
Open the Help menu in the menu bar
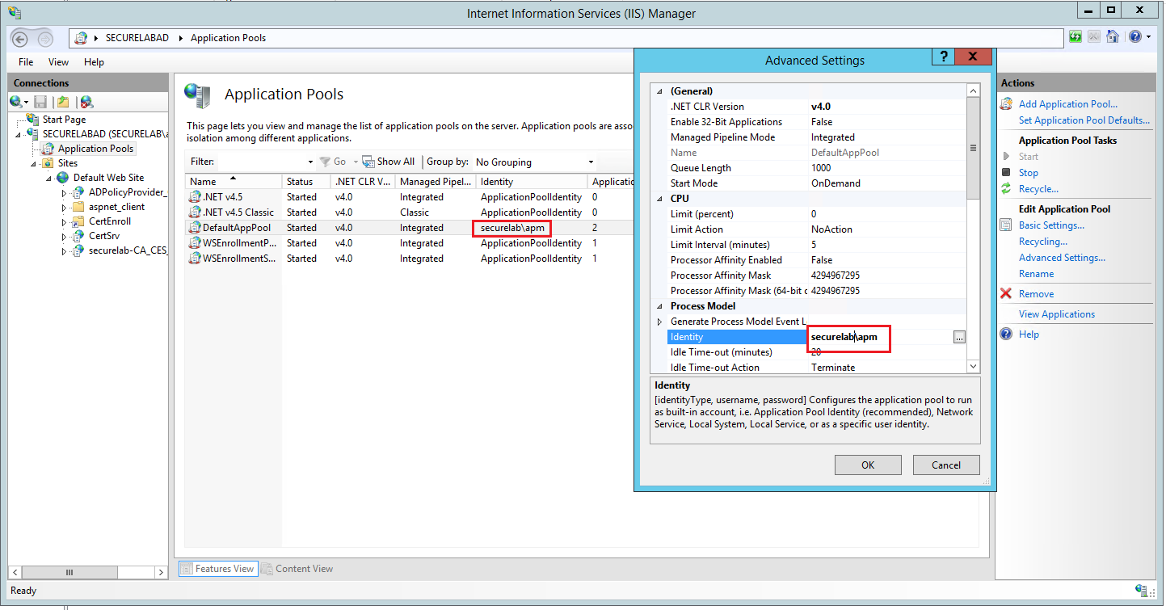click(x=94, y=61)
